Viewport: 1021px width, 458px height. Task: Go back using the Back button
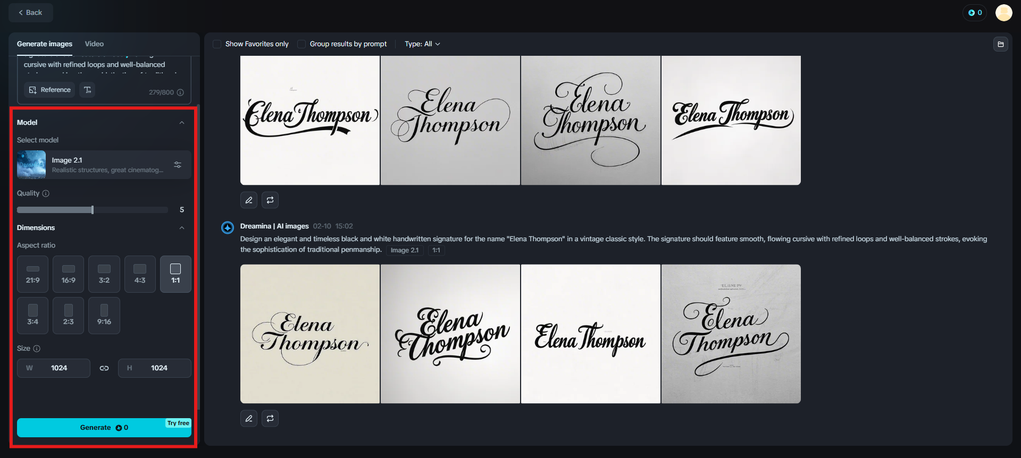tap(30, 13)
